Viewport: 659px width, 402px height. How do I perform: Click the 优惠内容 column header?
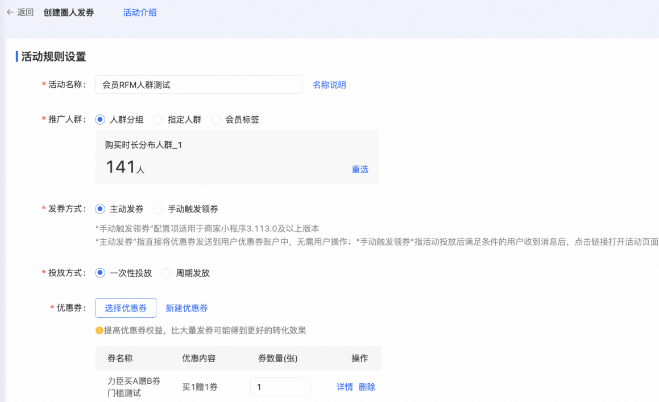(x=199, y=358)
